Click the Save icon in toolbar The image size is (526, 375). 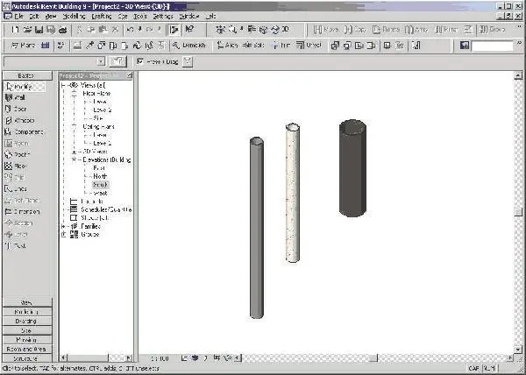(39, 30)
